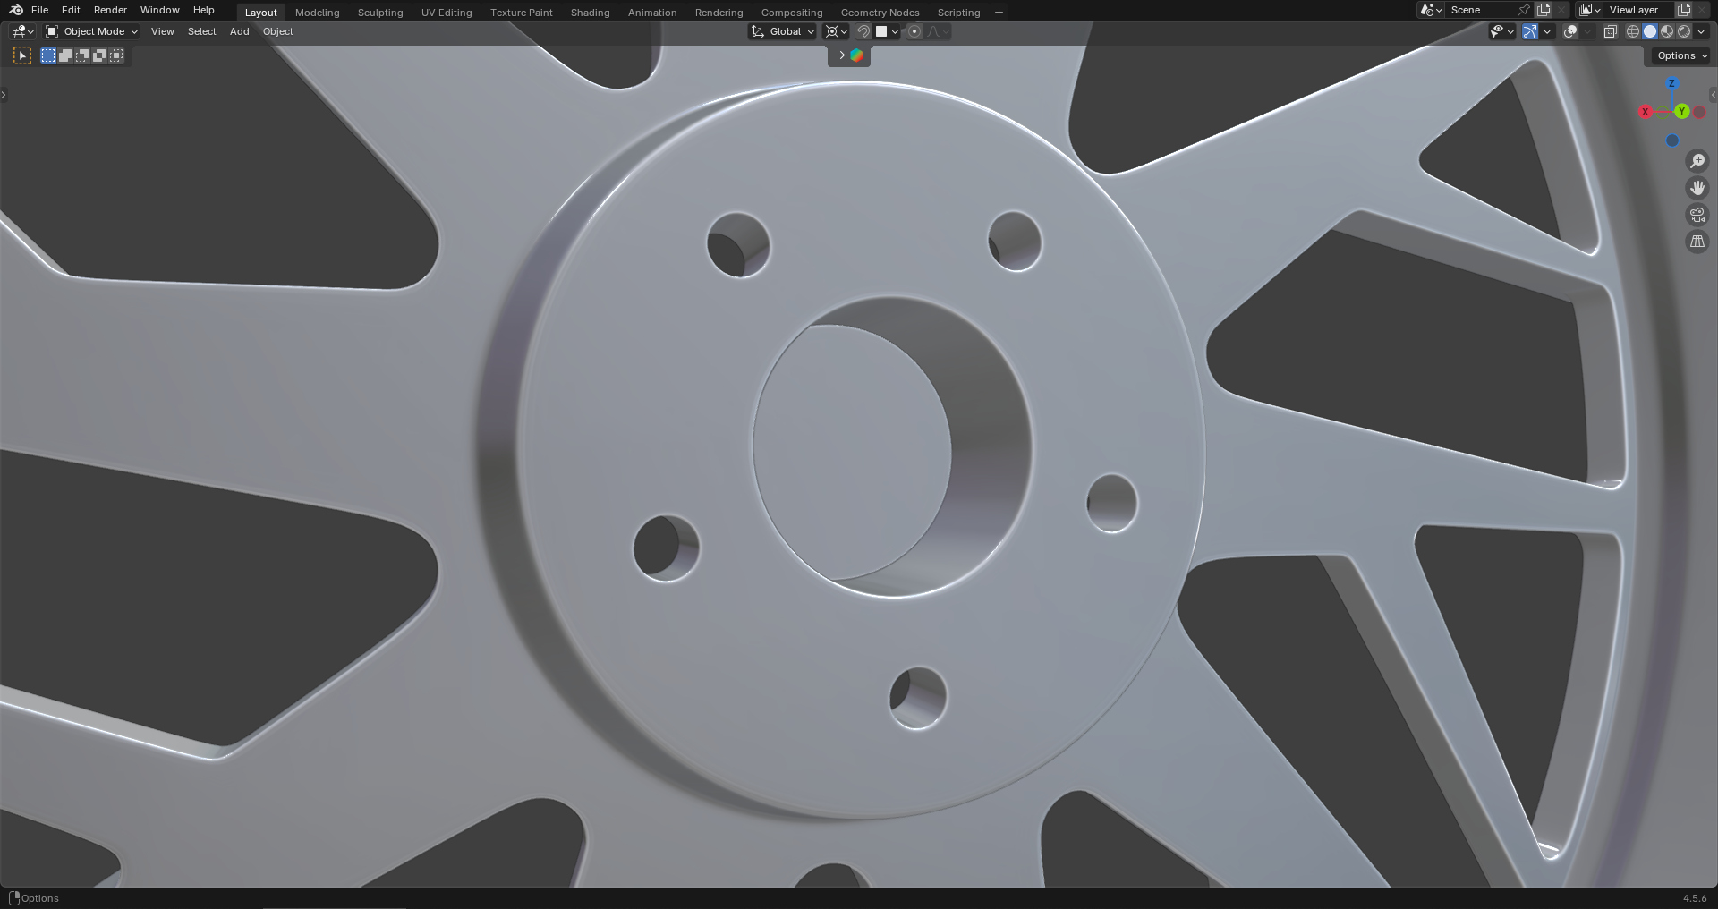The width and height of the screenshot is (1718, 909).
Task: Toggle X-Ray mode
Action: 1610,31
